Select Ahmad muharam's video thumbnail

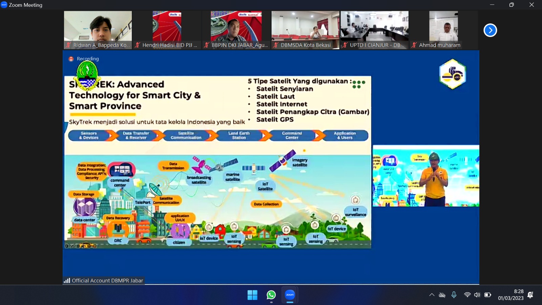click(443, 30)
